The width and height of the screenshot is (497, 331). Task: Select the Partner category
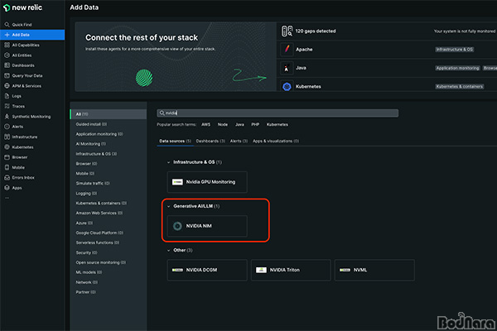pyautogui.click(x=85, y=292)
